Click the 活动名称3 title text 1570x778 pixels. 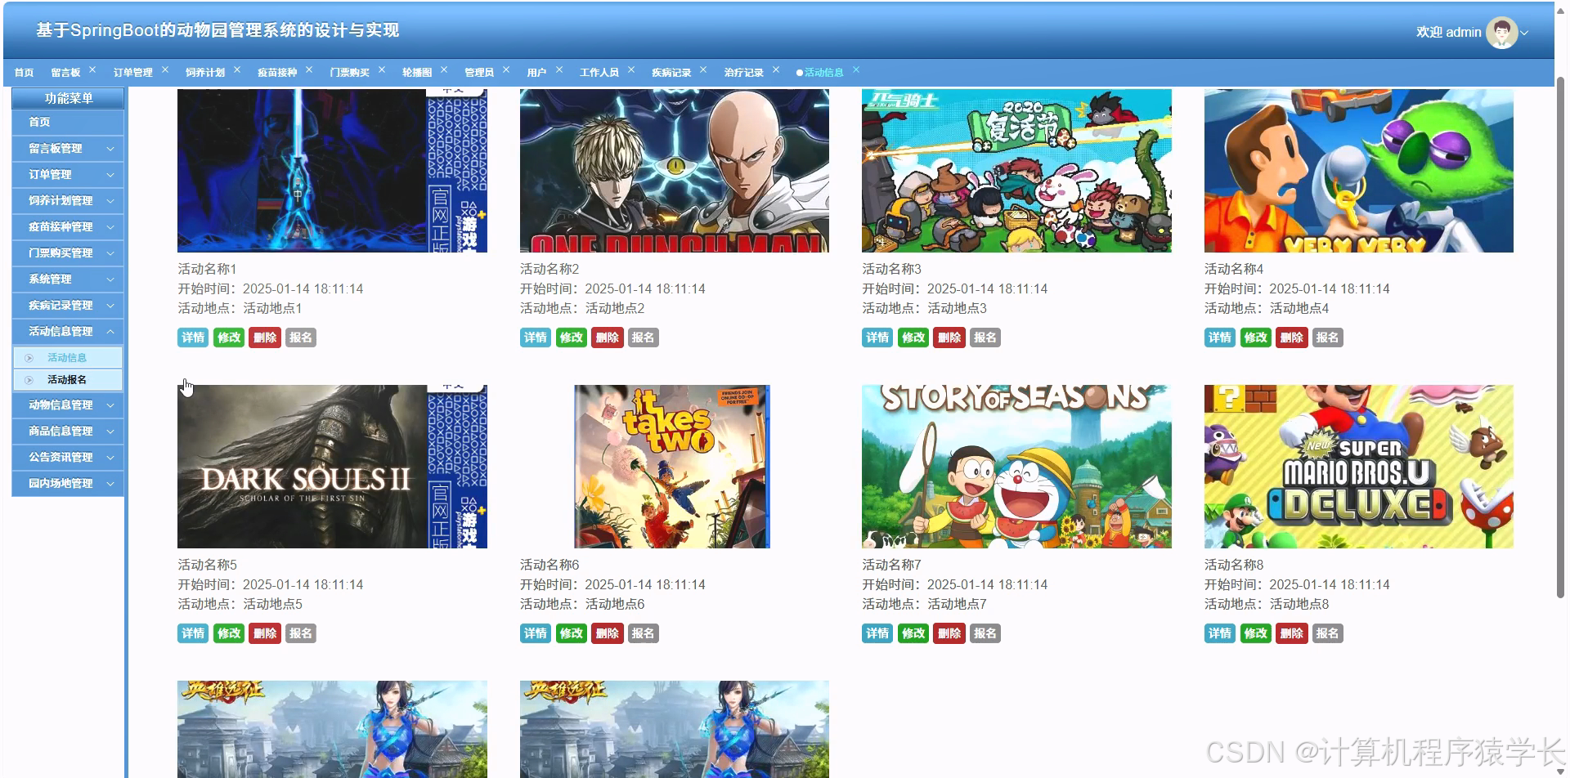(891, 269)
